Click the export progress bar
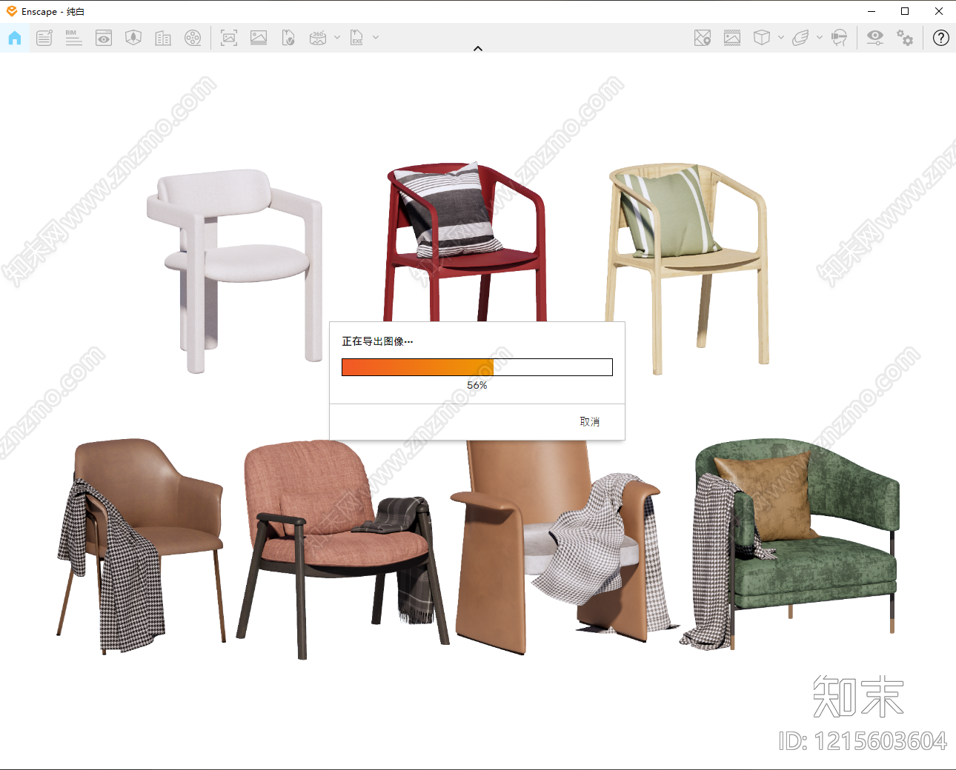 (x=477, y=367)
